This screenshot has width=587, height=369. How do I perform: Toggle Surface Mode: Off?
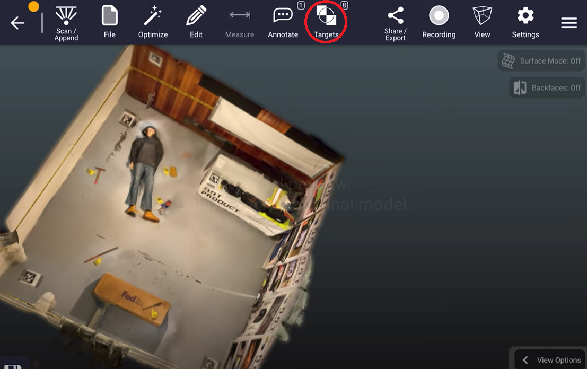point(541,60)
